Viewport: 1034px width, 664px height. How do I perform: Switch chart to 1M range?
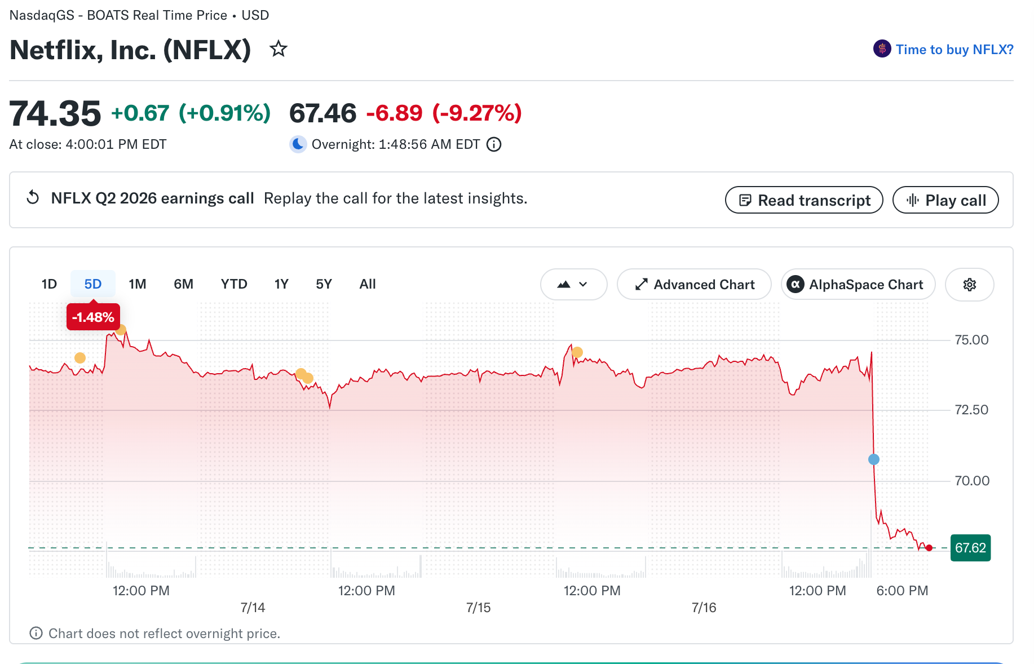point(138,284)
